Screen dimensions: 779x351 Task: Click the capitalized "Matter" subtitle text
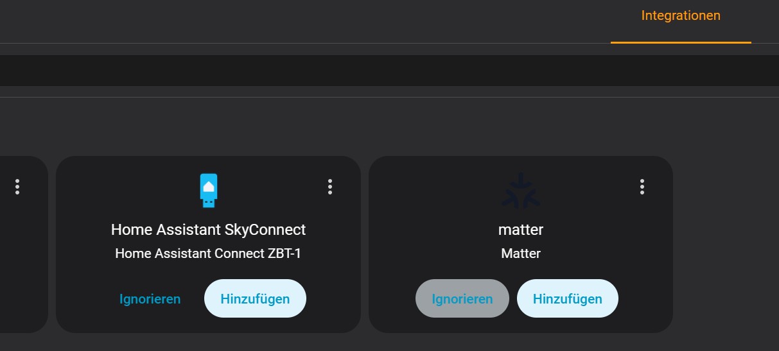point(520,253)
